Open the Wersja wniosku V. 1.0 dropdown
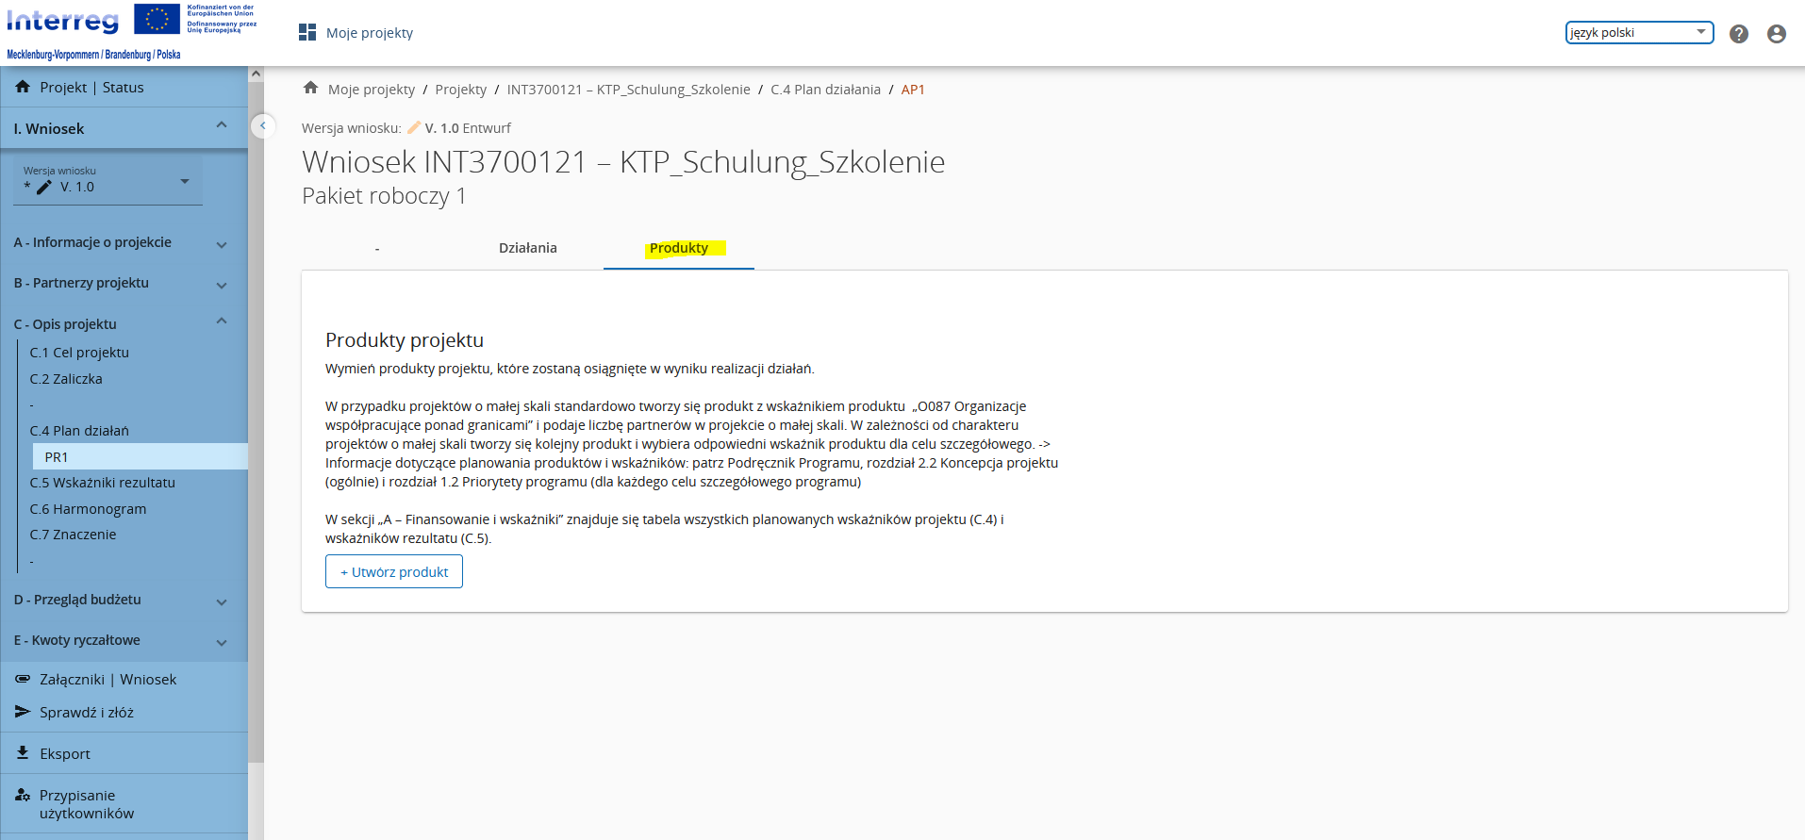1805x840 pixels. (x=108, y=181)
